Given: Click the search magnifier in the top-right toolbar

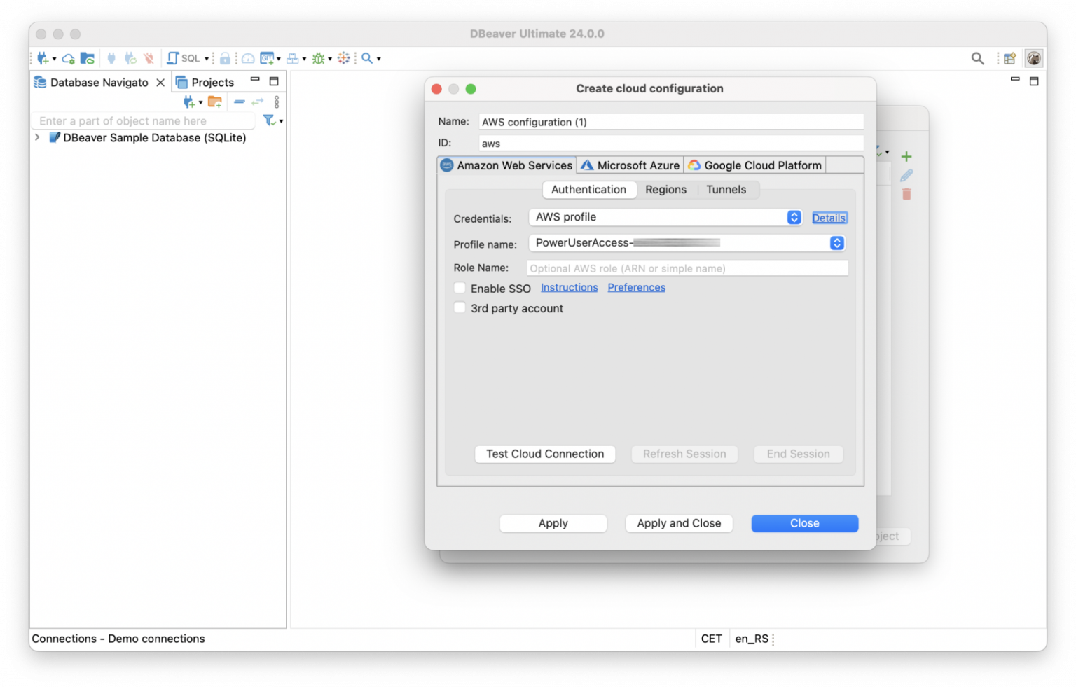Looking at the screenshot, I should (x=977, y=58).
